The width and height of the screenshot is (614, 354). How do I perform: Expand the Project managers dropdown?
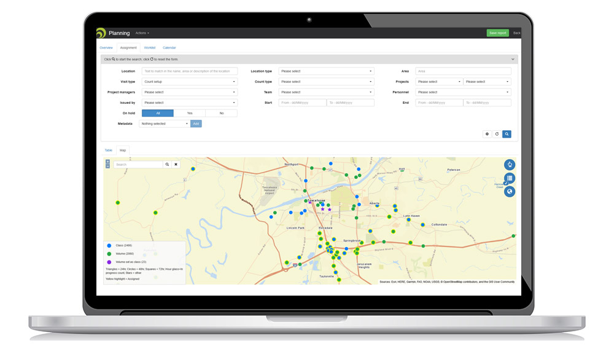(189, 92)
